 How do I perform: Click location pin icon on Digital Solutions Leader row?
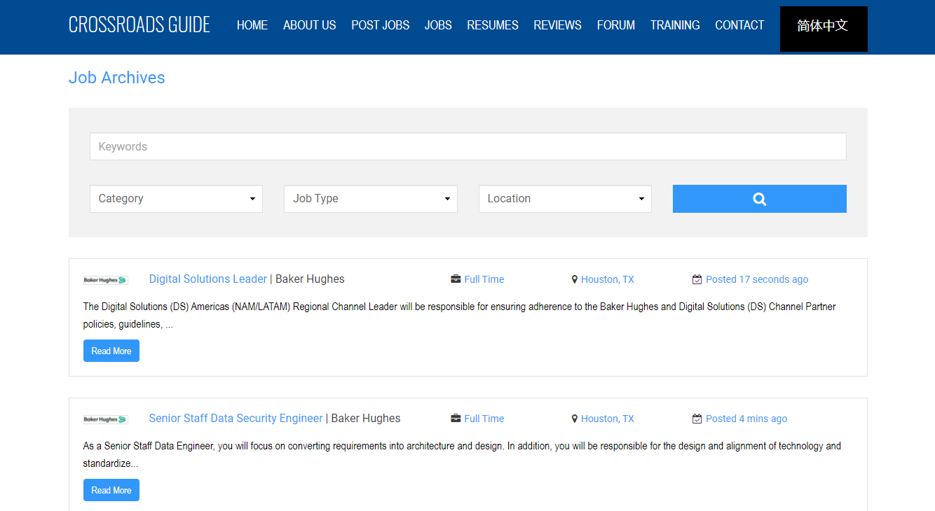coord(575,279)
